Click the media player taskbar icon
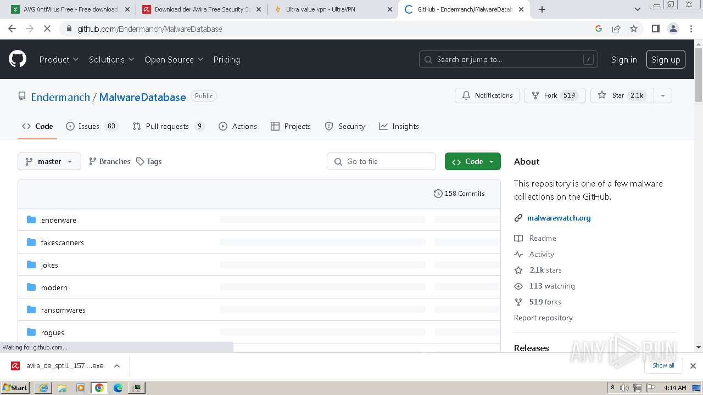Screen dimensions: 703x395 (81, 388)
